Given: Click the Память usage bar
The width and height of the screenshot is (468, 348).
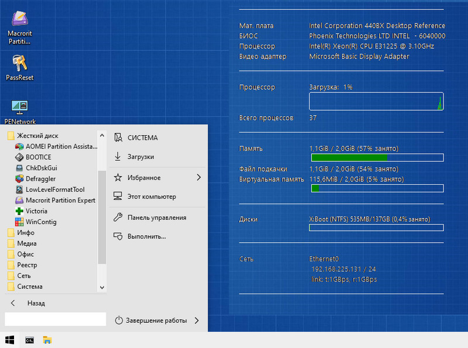Looking at the screenshot, I should [x=377, y=157].
